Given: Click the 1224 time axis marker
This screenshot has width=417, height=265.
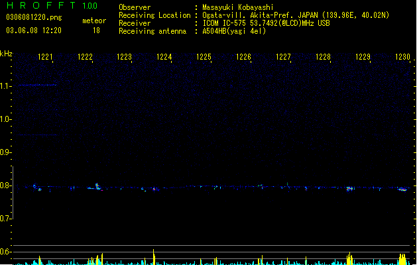Looking at the screenshot, I should coord(164,57).
